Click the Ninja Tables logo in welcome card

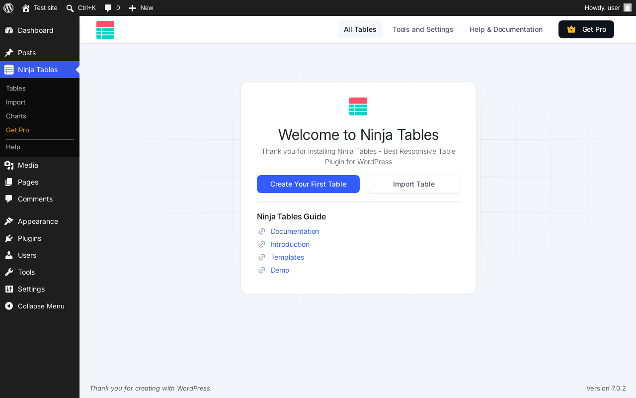[x=358, y=106]
